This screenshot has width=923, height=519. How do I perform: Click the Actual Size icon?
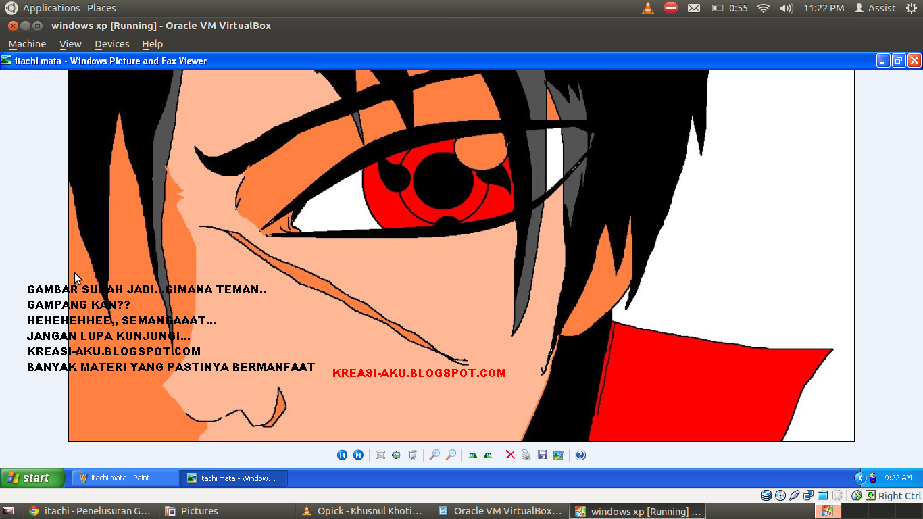coord(397,455)
